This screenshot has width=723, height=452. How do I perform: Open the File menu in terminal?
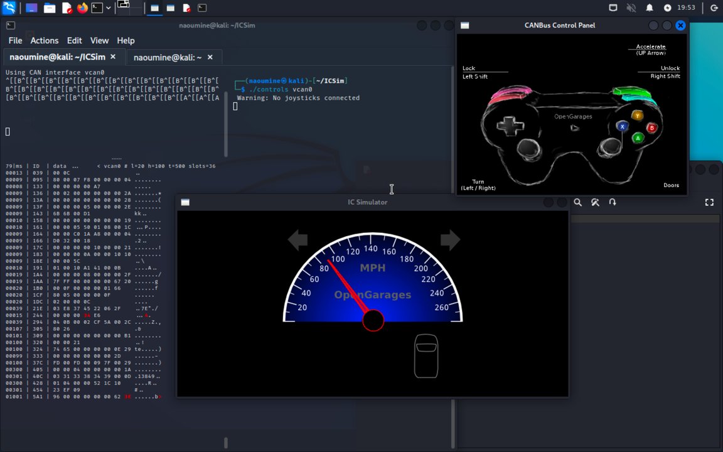click(15, 41)
